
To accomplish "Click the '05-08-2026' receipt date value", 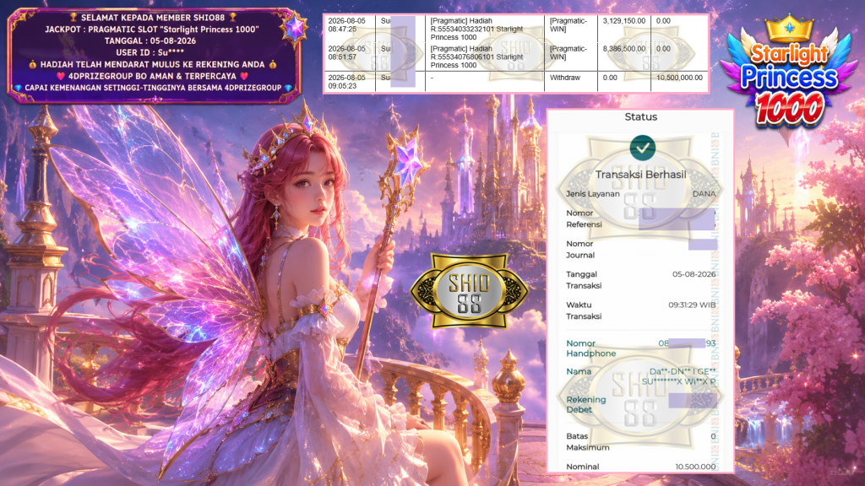I will (x=694, y=274).
